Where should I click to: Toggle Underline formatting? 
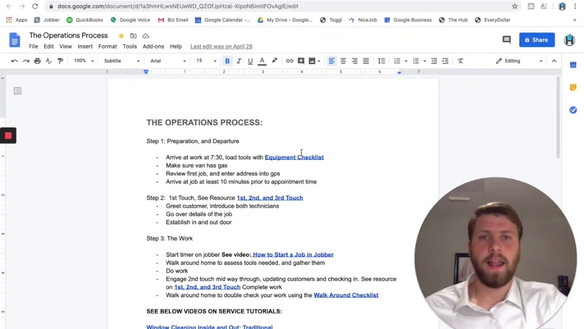tap(250, 61)
